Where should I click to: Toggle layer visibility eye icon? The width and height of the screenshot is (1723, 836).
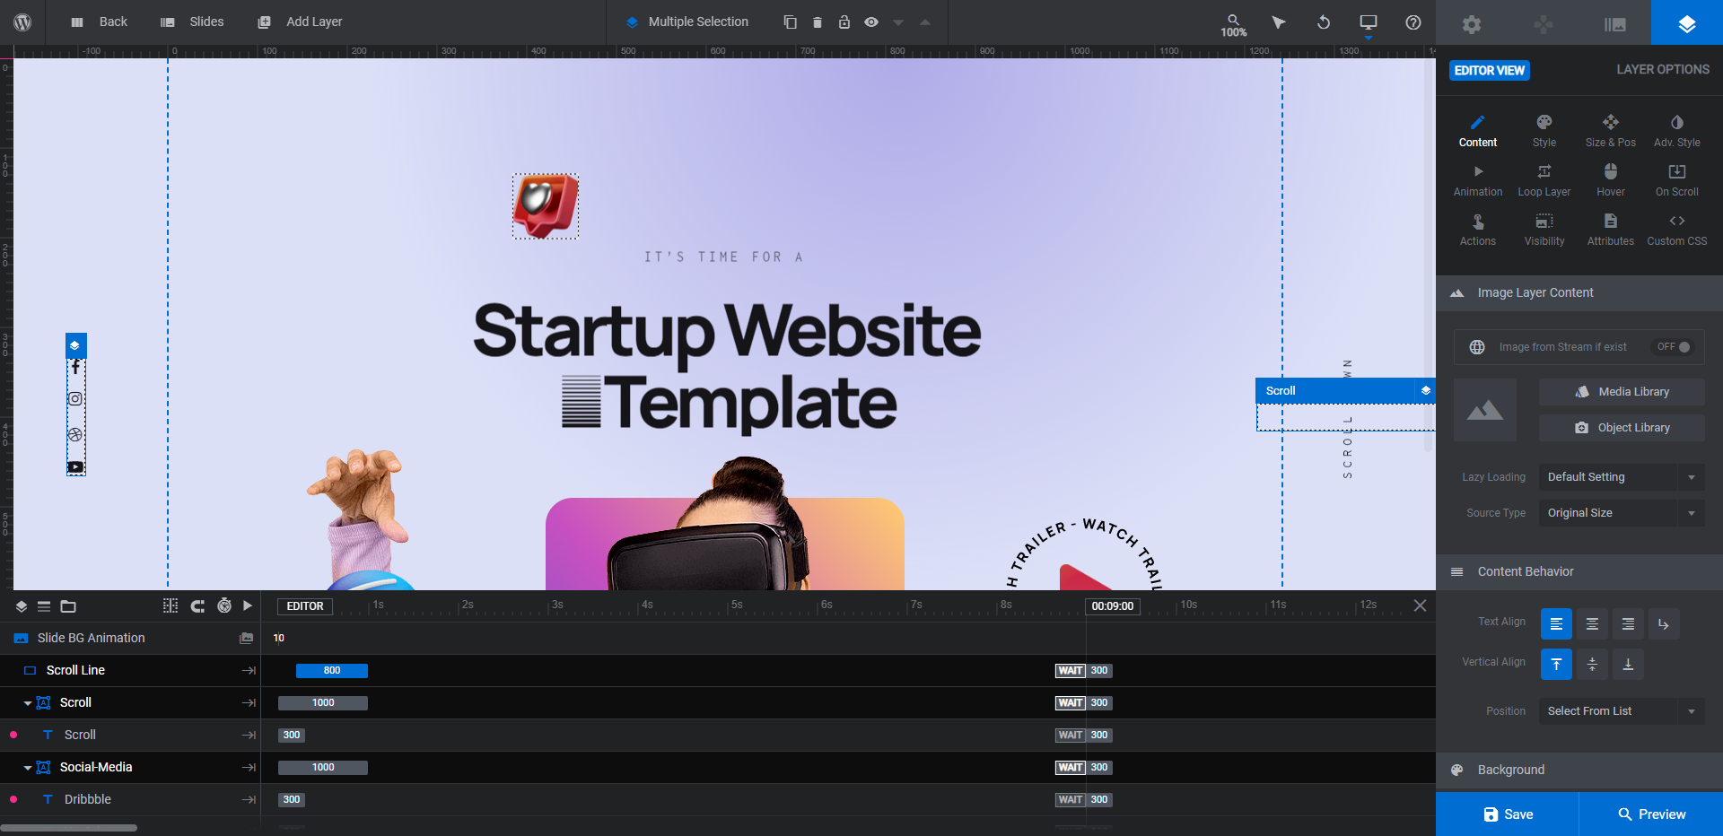coord(870,22)
